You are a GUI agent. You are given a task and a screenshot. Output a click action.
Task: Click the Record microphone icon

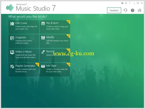(43, 52)
